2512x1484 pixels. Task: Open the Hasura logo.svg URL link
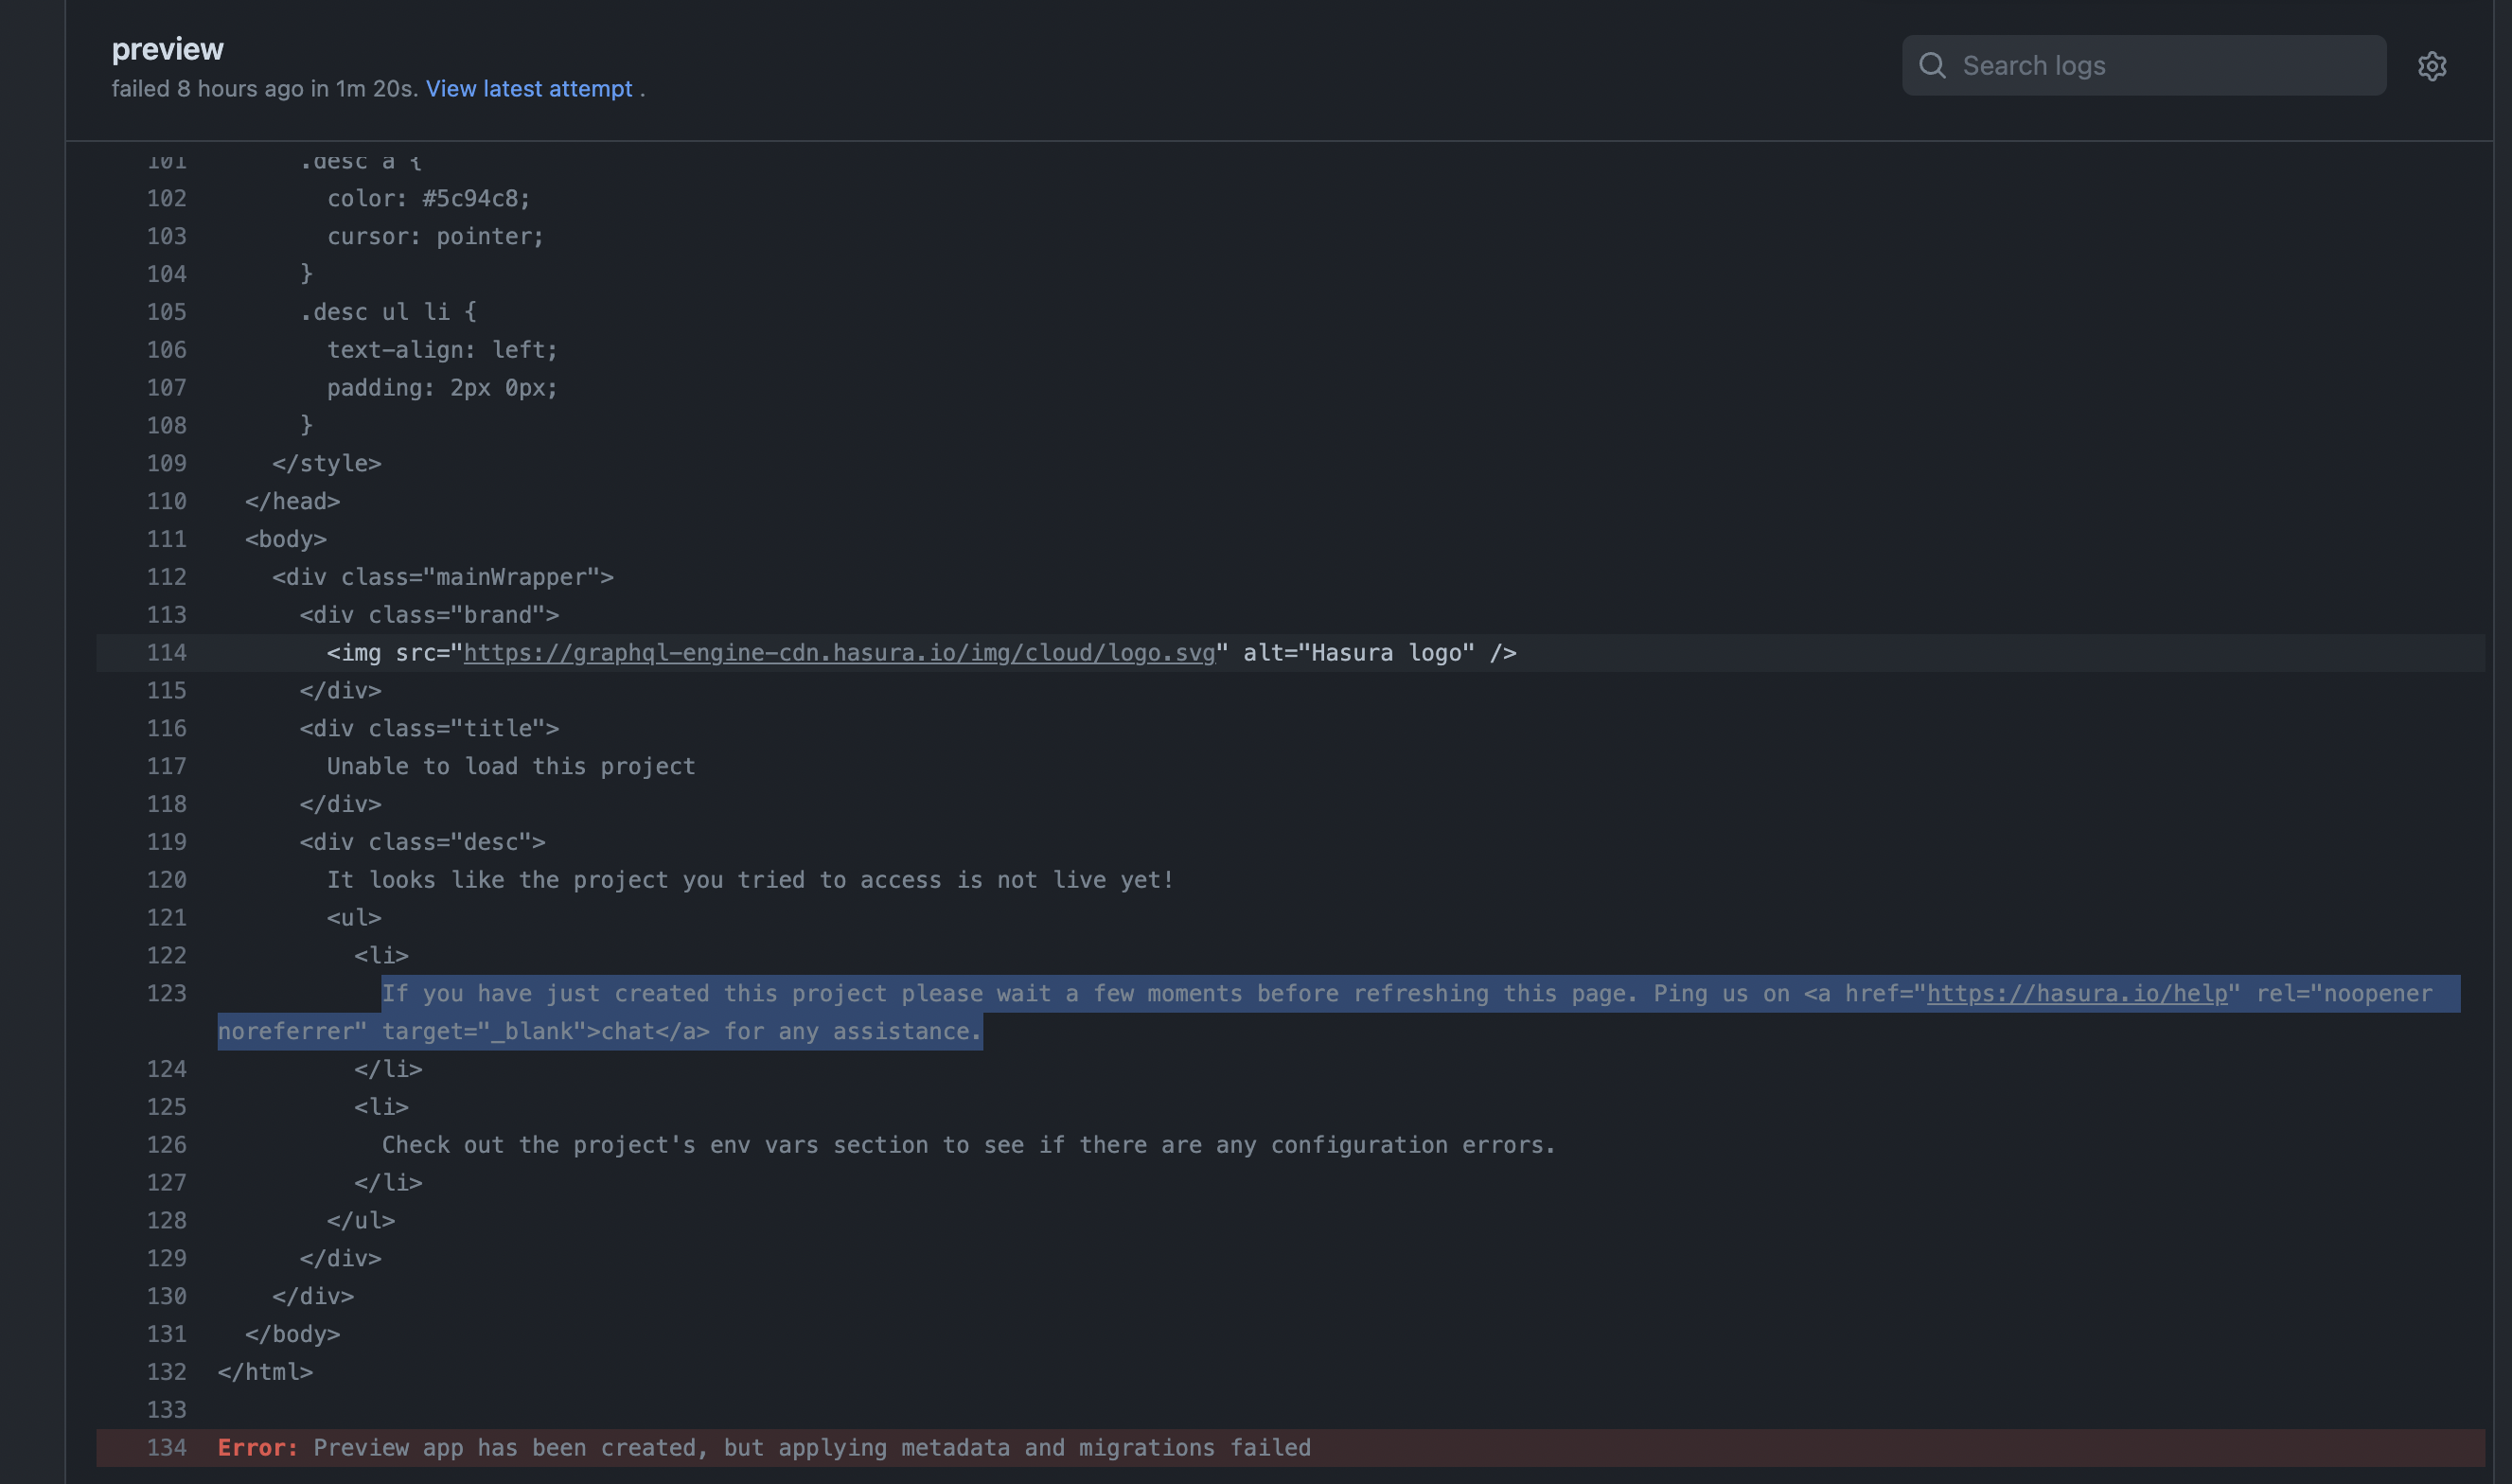point(838,653)
